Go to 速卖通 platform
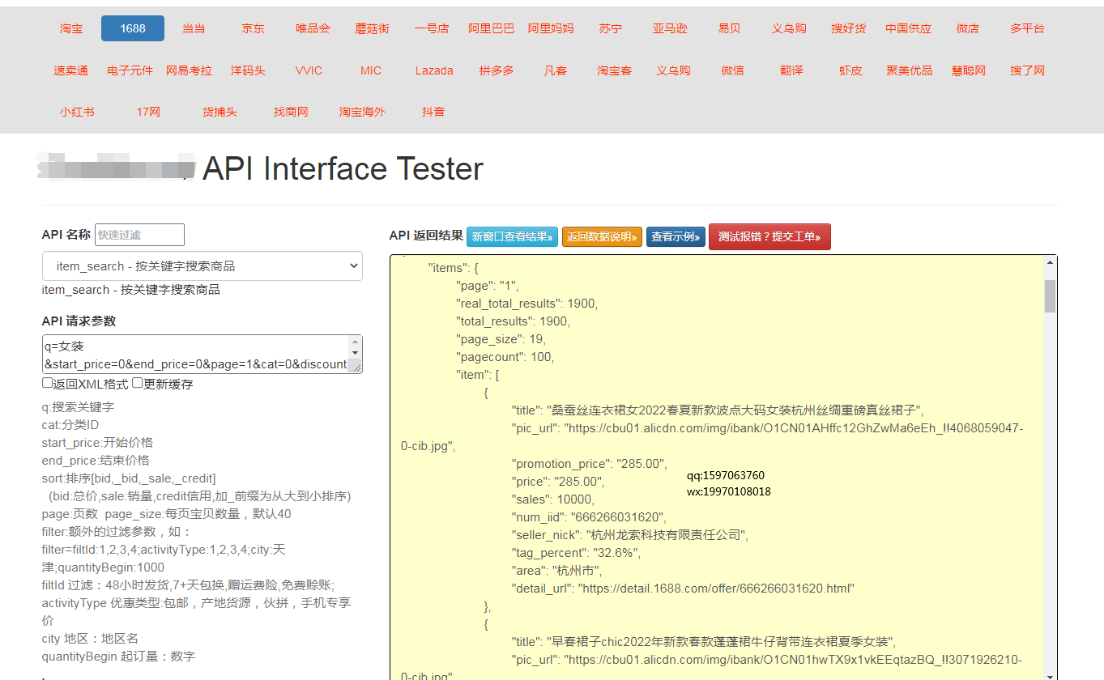Screen dimensions: 1104x680 click(x=71, y=70)
